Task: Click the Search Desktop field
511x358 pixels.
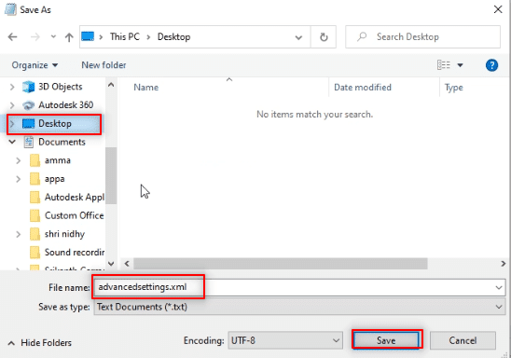Action: pos(422,36)
